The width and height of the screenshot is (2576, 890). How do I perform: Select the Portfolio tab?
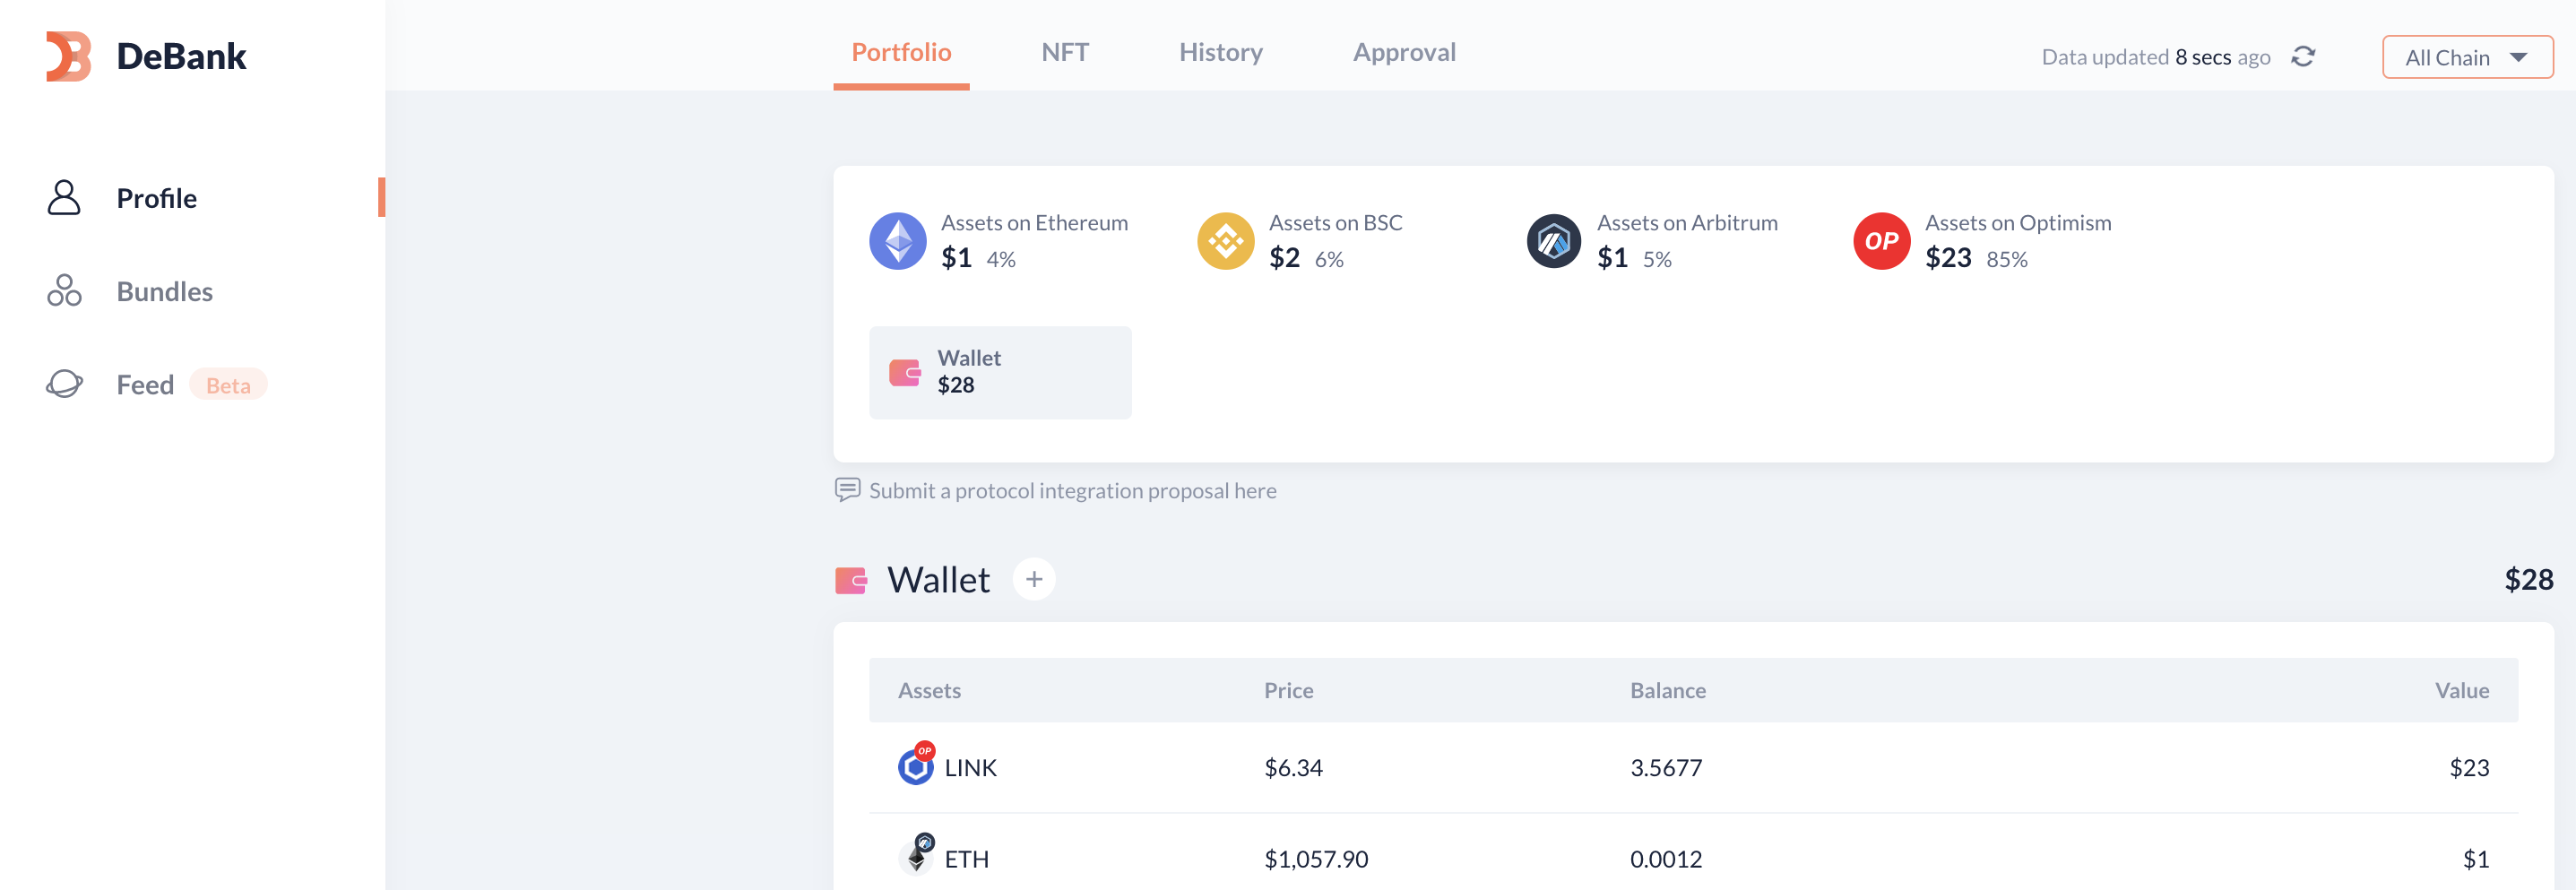(900, 52)
